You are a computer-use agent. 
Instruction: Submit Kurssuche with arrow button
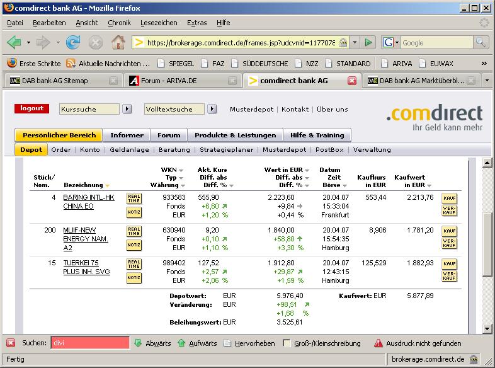coord(127,109)
